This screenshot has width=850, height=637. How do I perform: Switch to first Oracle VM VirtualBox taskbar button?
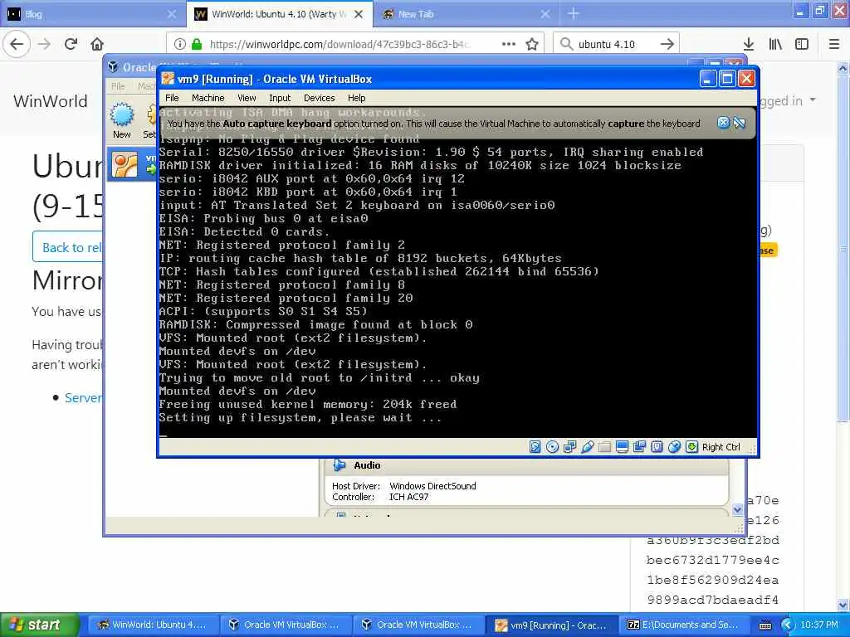click(x=285, y=625)
